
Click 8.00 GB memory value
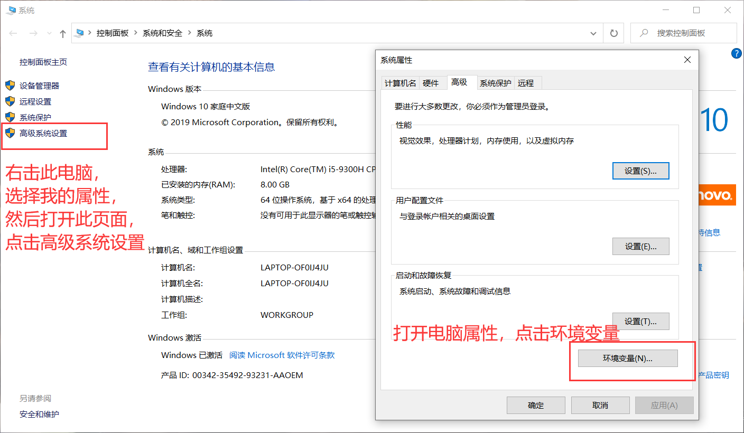click(275, 185)
